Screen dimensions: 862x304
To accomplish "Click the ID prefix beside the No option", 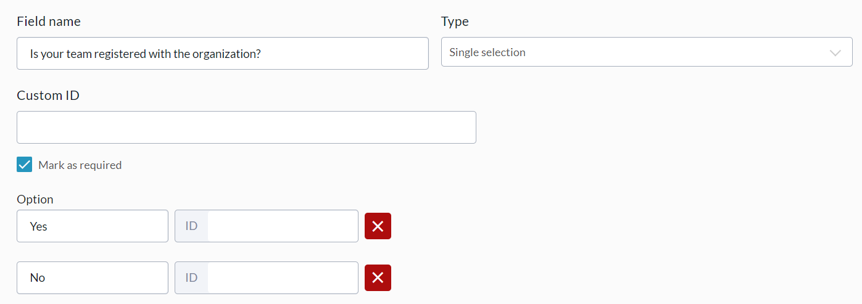I will pyautogui.click(x=191, y=277).
